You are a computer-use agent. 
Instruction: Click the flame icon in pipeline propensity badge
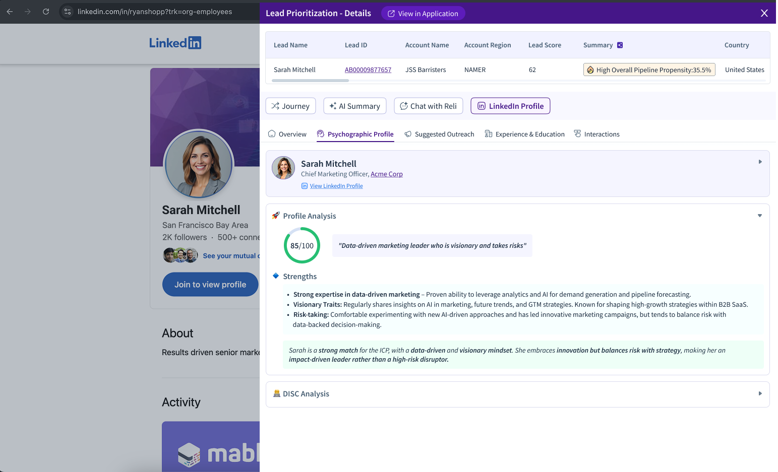click(590, 70)
